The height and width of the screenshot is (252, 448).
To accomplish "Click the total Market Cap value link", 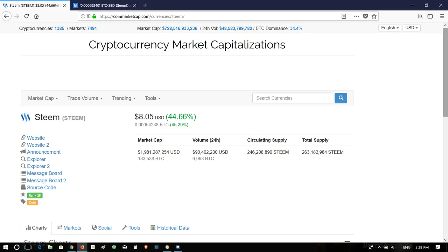I will coord(180,28).
